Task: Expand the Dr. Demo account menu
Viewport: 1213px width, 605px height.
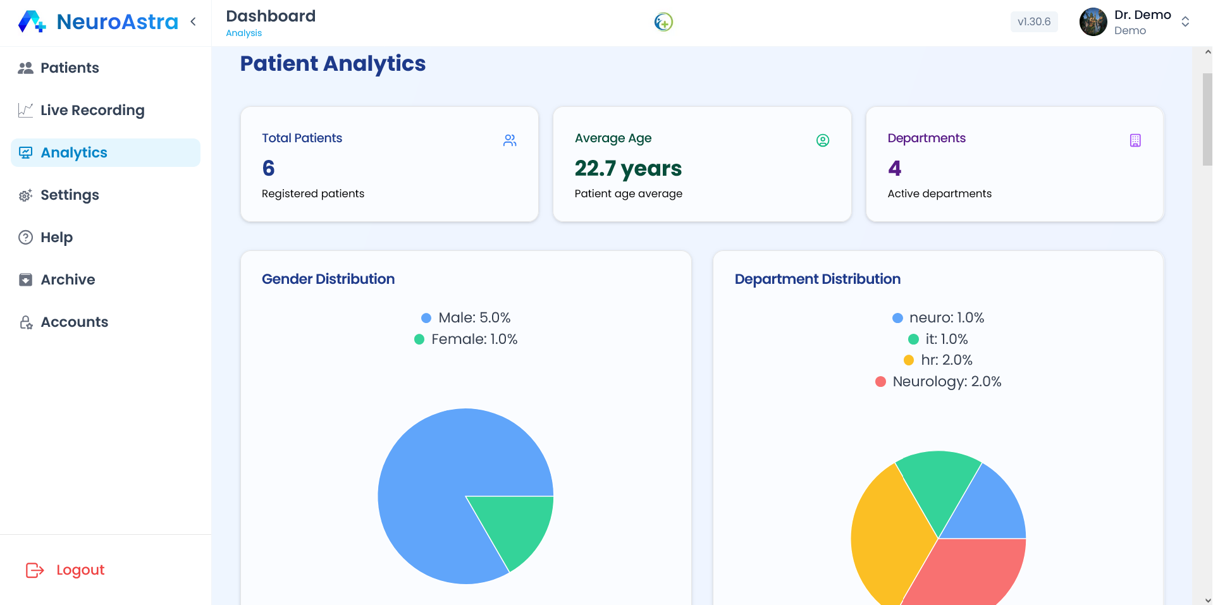Action: point(1185,22)
